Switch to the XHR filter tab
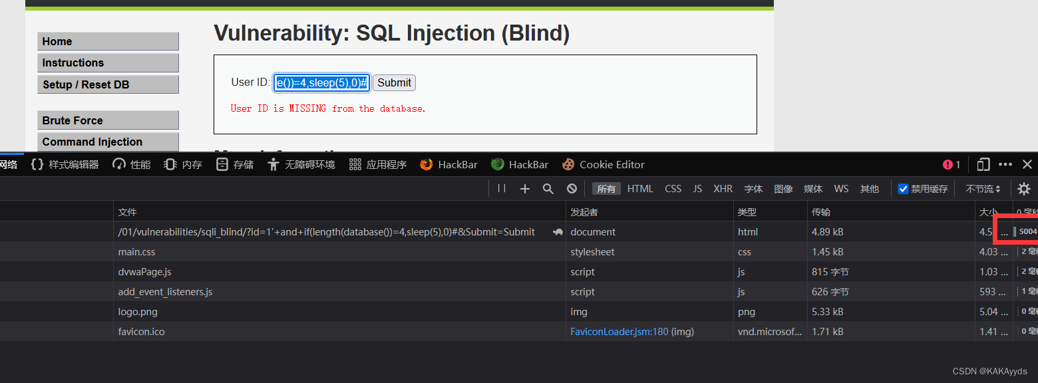The height and width of the screenshot is (383, 1038). point(723,189)
